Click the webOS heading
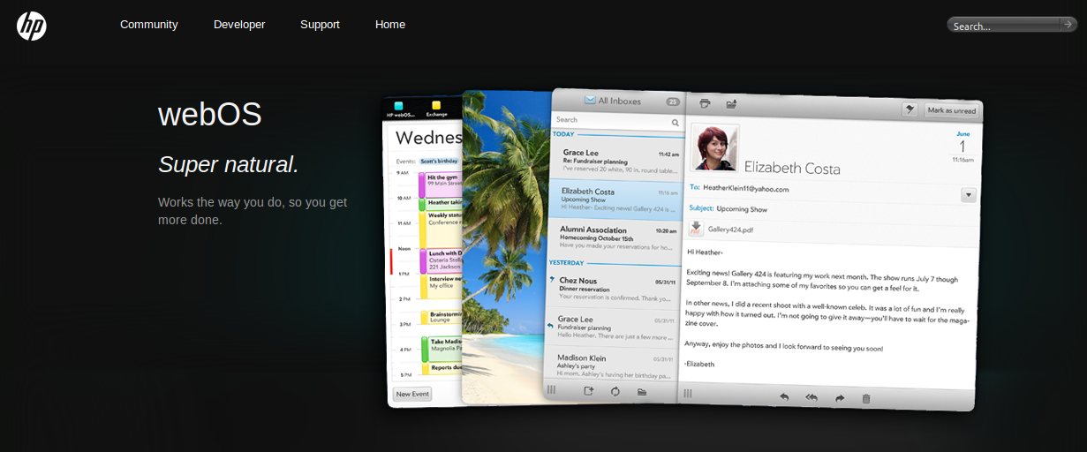Image resolution: width=1087 pixels, height=452 pixels. click(x=210, y=115)
